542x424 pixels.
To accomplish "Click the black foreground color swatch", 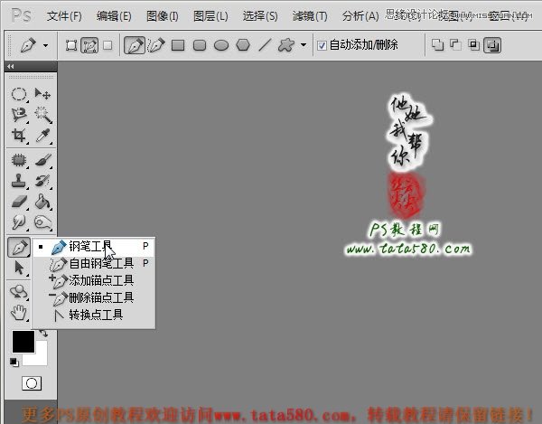I will pyautogui.click(x=23, y=342).
